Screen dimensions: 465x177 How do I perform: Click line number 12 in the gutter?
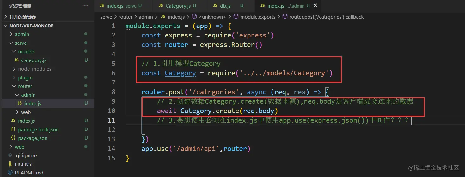112,130
